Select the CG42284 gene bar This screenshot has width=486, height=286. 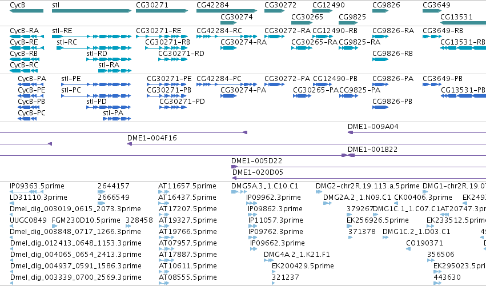(227, 11)
